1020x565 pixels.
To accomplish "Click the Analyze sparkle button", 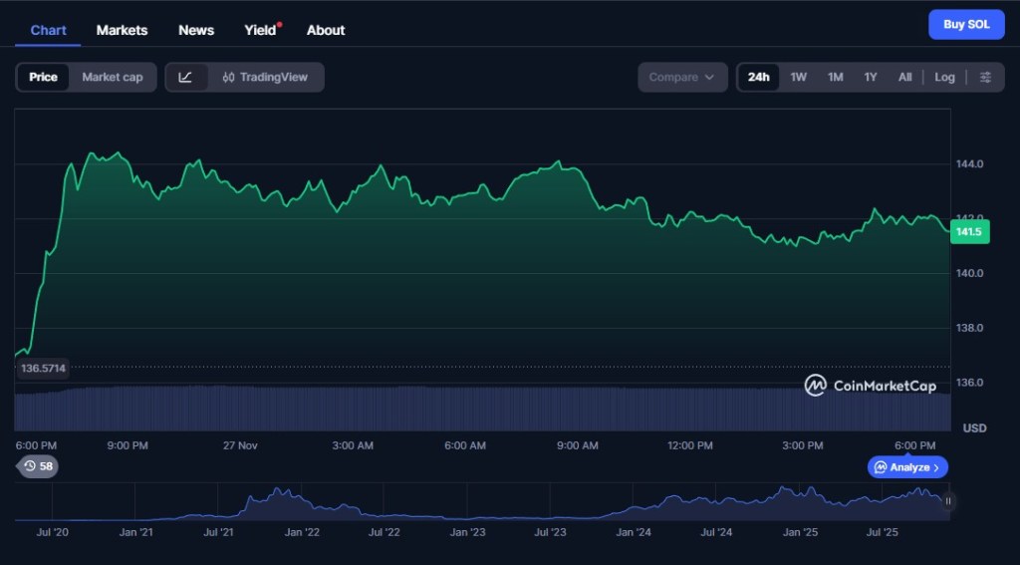I will point(906,467).
